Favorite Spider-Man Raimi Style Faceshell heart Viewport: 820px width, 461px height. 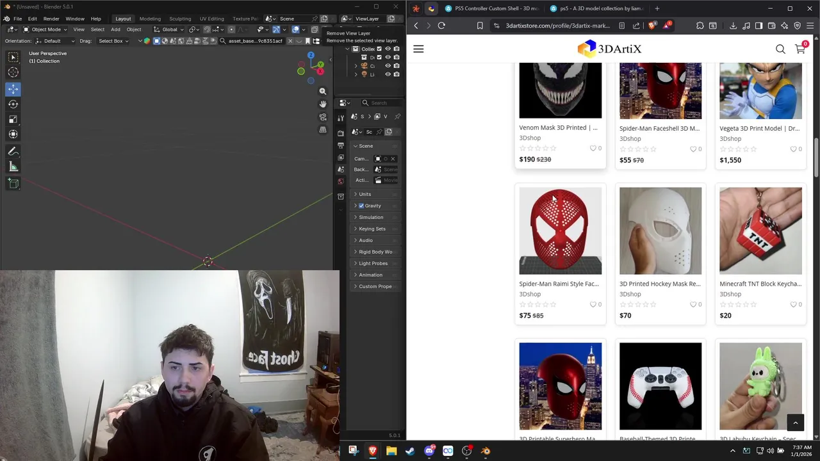[x=593, y=304]
